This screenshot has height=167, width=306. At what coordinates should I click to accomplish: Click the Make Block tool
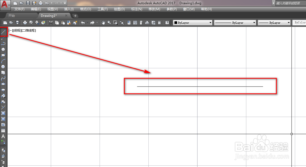[x=3, y=102]
